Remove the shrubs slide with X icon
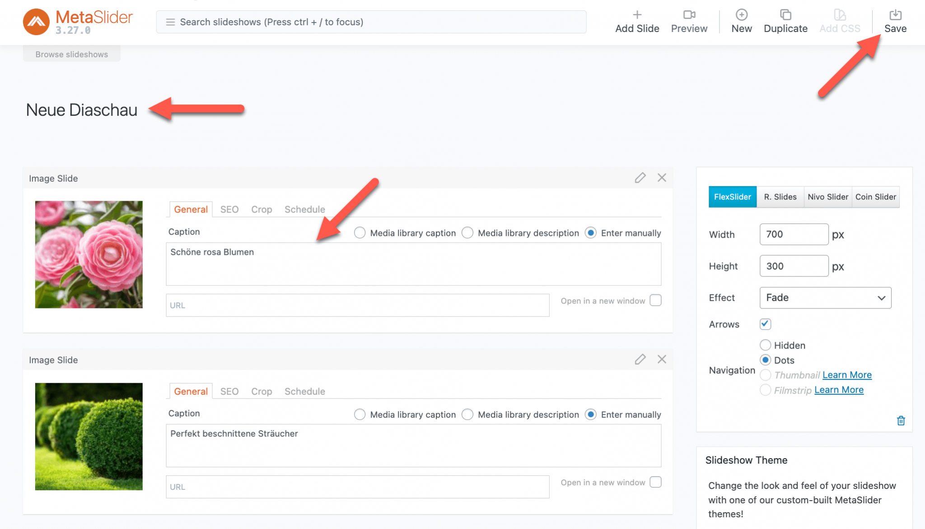 pyautogui.click(x=662, y=359)
